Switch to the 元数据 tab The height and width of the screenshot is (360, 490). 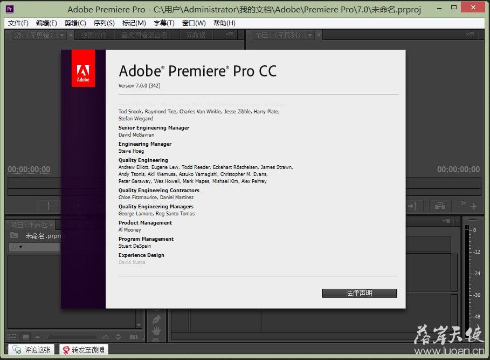point(196,35)
